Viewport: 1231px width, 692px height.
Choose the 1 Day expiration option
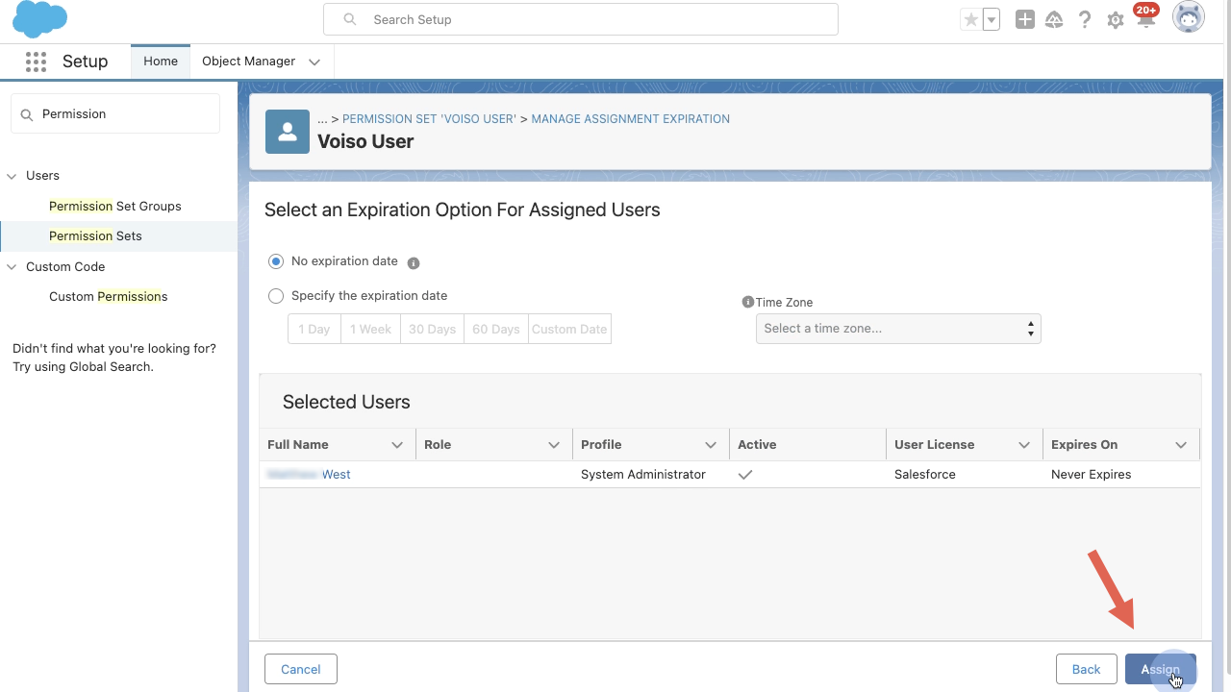click(314, 329)
